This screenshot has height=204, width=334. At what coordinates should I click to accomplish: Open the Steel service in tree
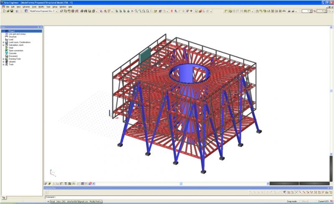click(x=10, y=48)
